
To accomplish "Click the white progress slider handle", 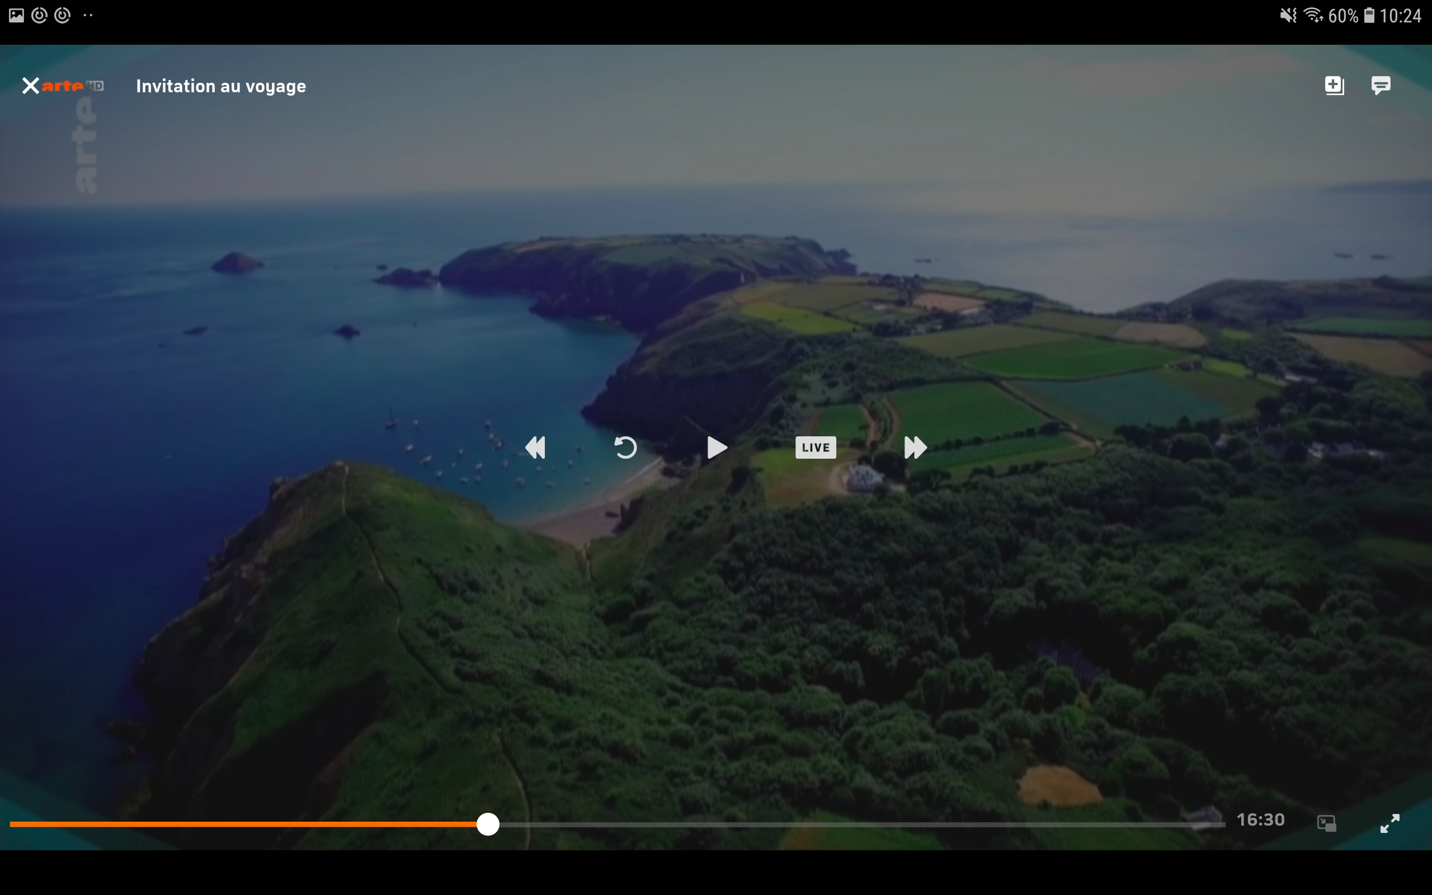I will [488, 824].
